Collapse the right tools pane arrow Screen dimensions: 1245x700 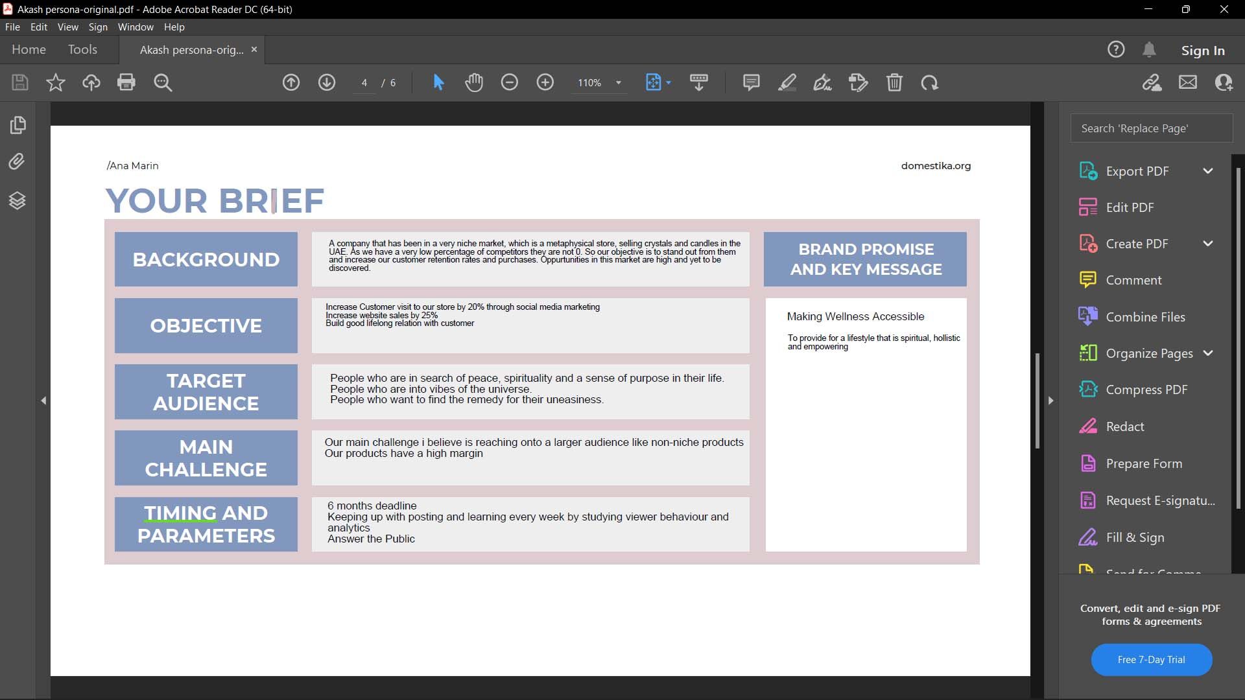pyautogui.click(x=1051, y=401)
